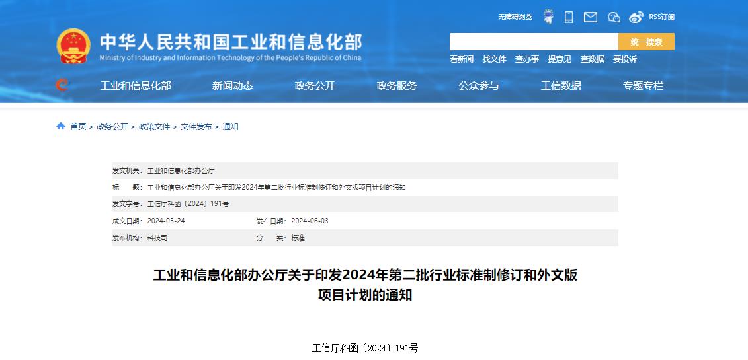
Task: Click the email envelope icon
Action: click(591, 17)
